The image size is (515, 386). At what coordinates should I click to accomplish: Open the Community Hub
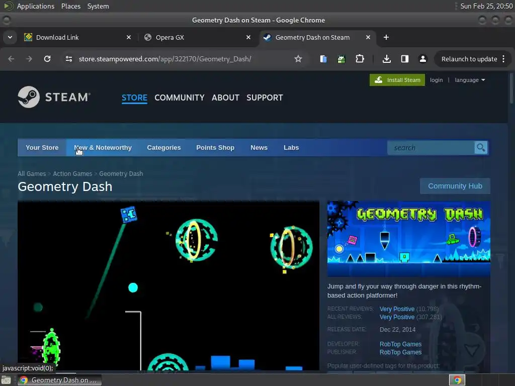click(455, 186)
